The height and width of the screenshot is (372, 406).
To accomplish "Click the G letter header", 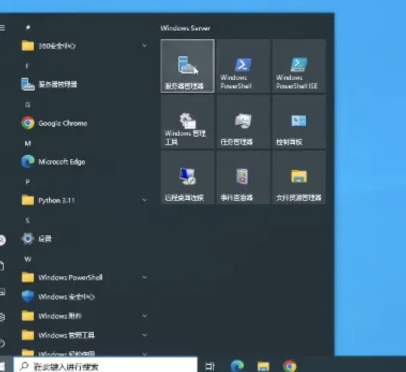I will [28, 105].
